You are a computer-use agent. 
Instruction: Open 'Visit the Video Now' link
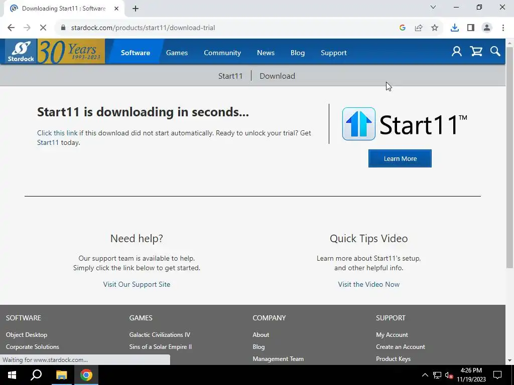(x=369, y=284)
